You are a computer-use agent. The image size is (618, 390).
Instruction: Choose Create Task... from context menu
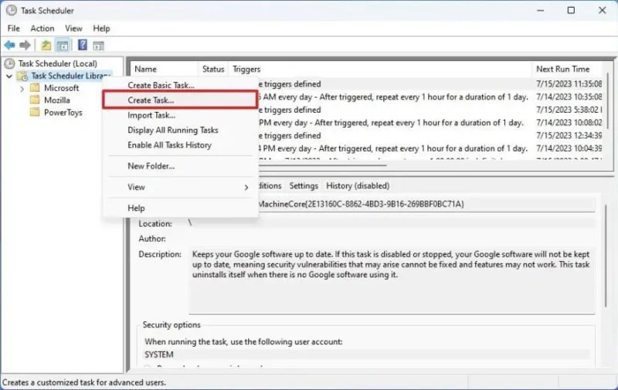181,100
